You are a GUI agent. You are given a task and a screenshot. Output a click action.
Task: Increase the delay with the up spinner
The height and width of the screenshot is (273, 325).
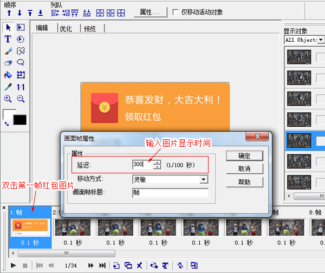[x=157, y=162]
